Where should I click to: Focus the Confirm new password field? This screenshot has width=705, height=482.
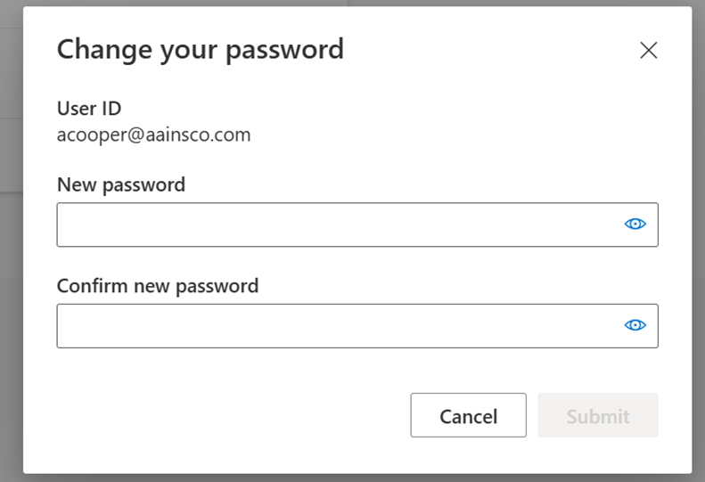pyautogui.click(x=339, y=326)
